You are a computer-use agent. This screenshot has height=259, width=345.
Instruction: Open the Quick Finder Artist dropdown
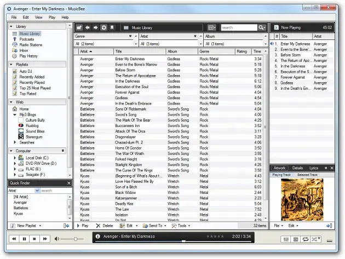click(37, 191)
